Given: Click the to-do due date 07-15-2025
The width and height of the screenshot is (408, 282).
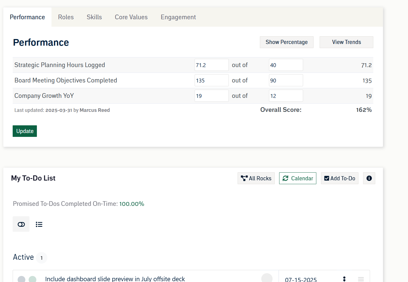Looking at the screenshot, I should pos(301,279).
